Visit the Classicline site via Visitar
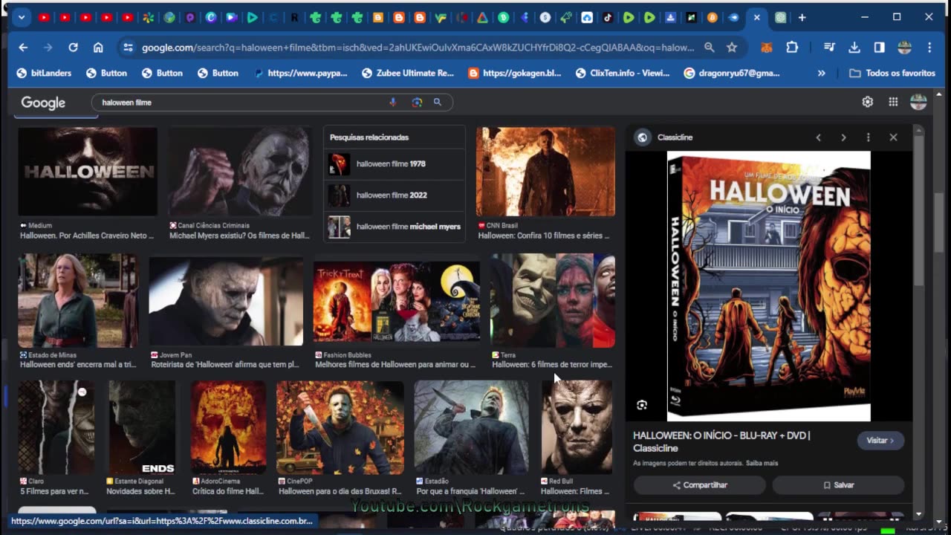This screenshot has width=951, height=535. point(880,441)
